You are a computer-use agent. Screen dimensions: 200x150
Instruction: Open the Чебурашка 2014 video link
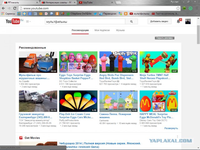(x=100, y=145)
